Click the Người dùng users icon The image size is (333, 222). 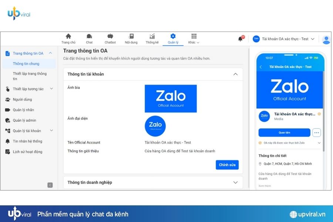coord(7,100)
